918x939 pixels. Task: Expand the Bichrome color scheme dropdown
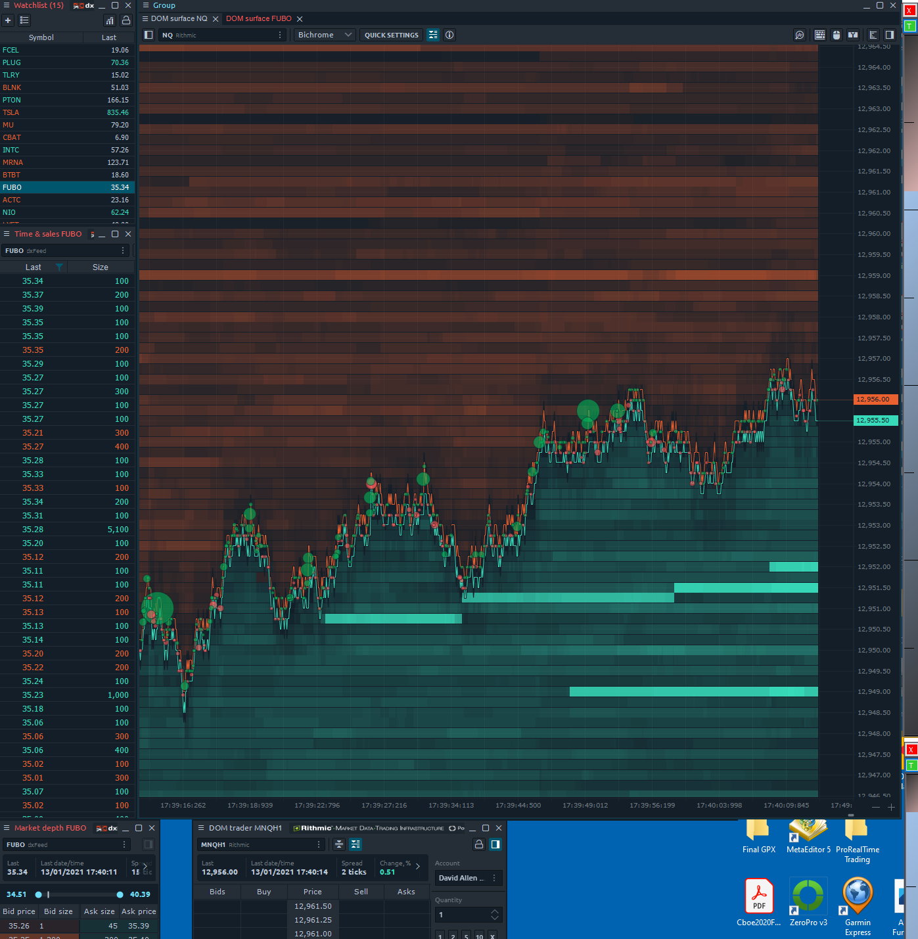click(x=325, y=35)
